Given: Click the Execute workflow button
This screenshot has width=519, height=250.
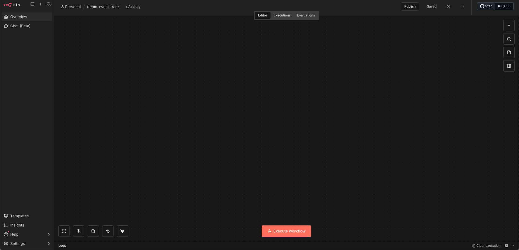Looking at the screenshot, I should click(286, 231).
